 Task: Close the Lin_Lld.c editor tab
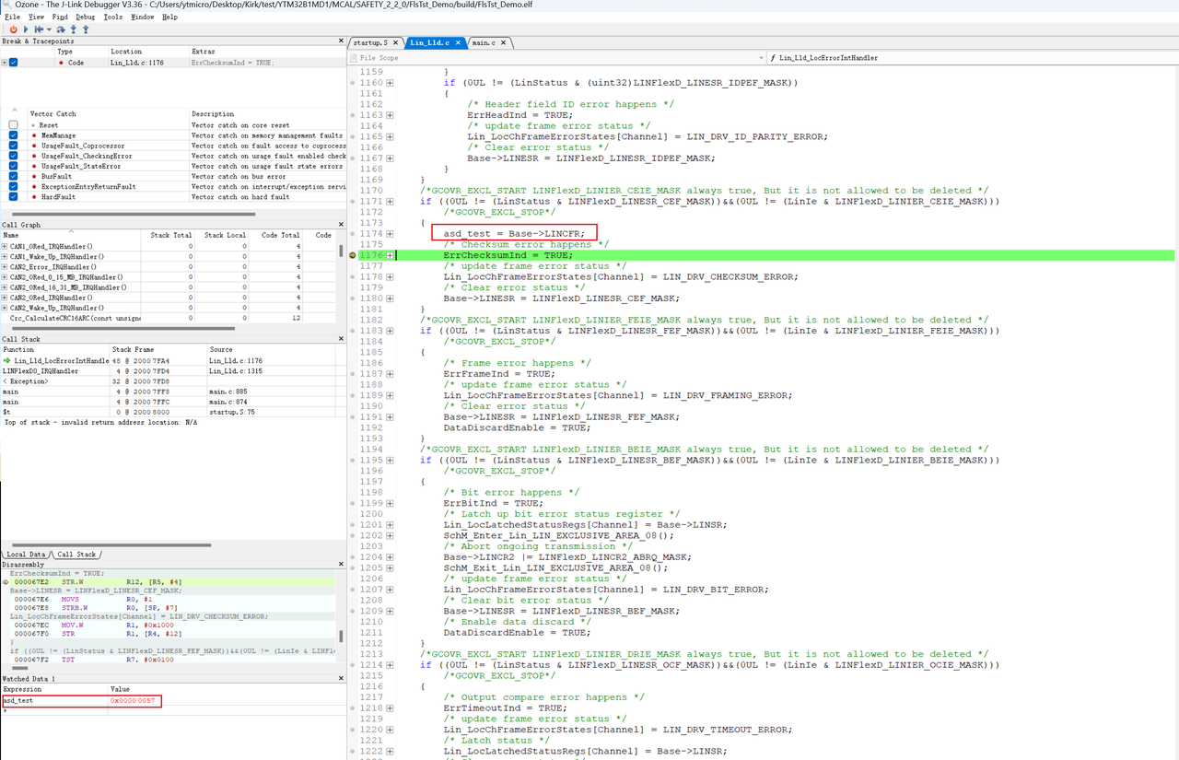[458, 43]
